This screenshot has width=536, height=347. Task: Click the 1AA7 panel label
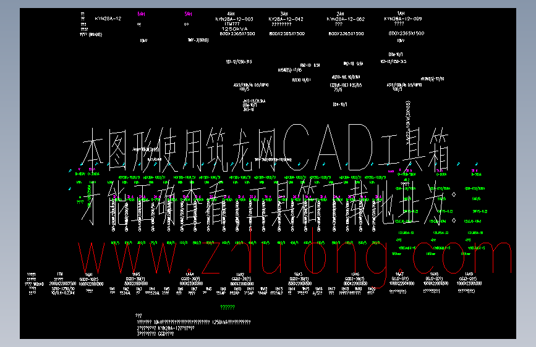[399, 274]
